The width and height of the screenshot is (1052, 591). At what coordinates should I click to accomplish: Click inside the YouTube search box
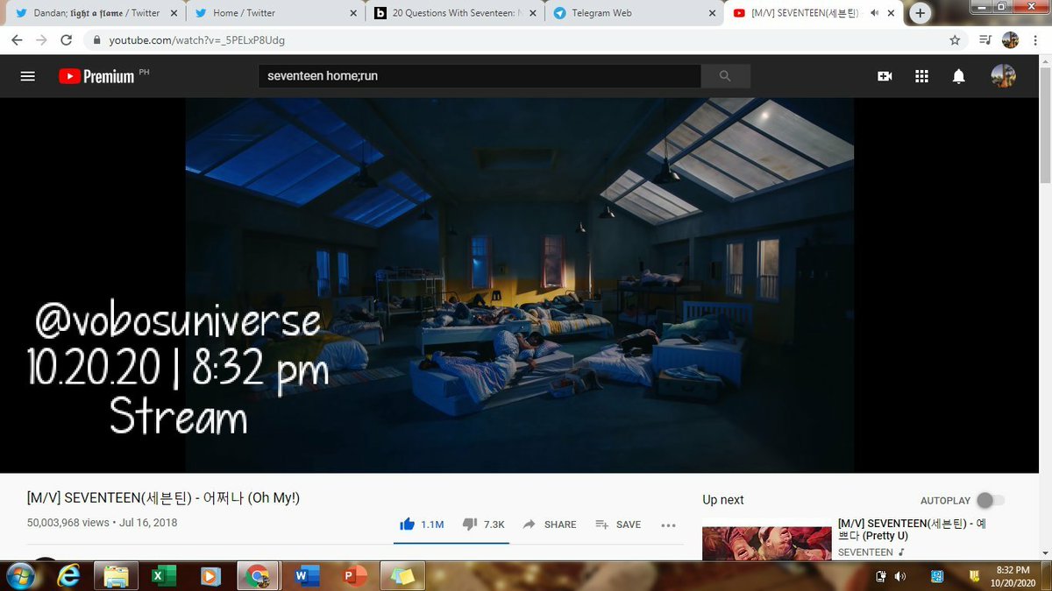point(480,76)
